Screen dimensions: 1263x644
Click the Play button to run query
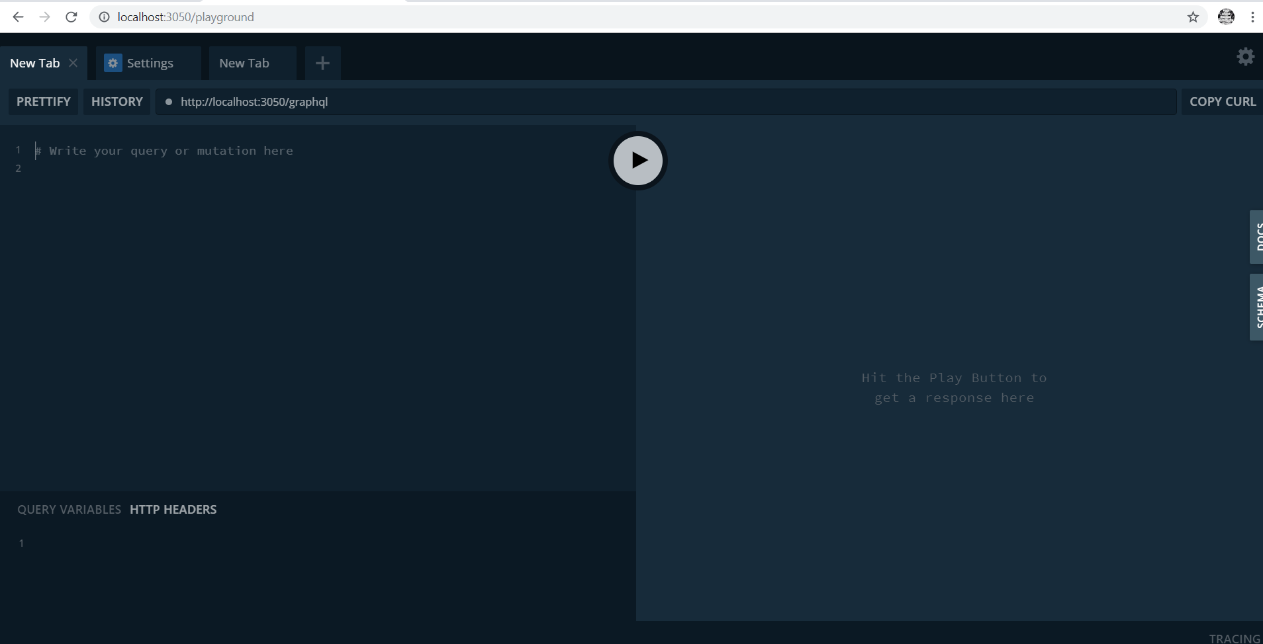pos(637,160)
